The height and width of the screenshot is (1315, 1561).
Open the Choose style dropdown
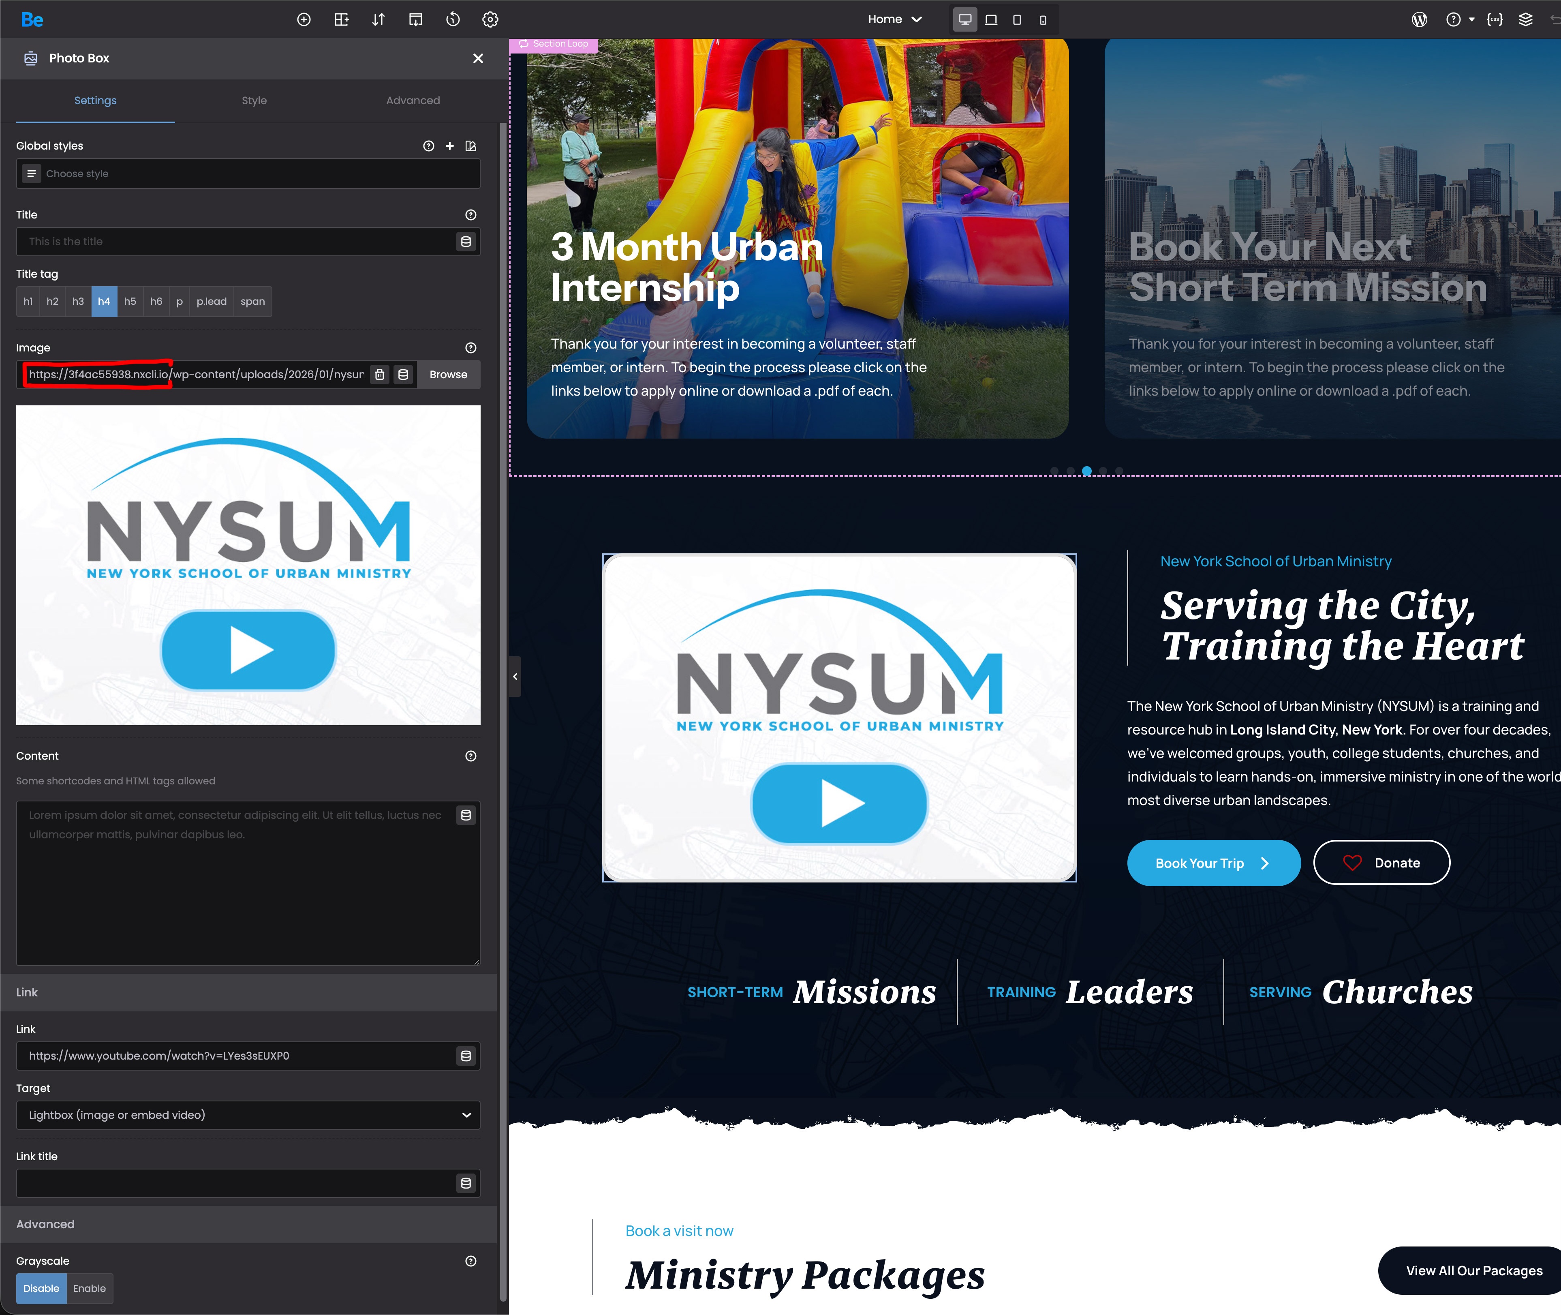tap(247, 173)
